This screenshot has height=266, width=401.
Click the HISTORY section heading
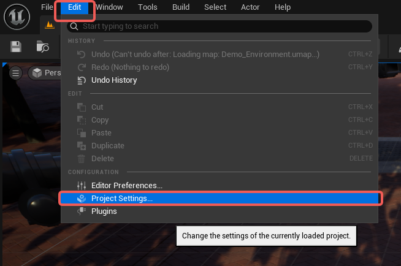[x=82, y=41]
